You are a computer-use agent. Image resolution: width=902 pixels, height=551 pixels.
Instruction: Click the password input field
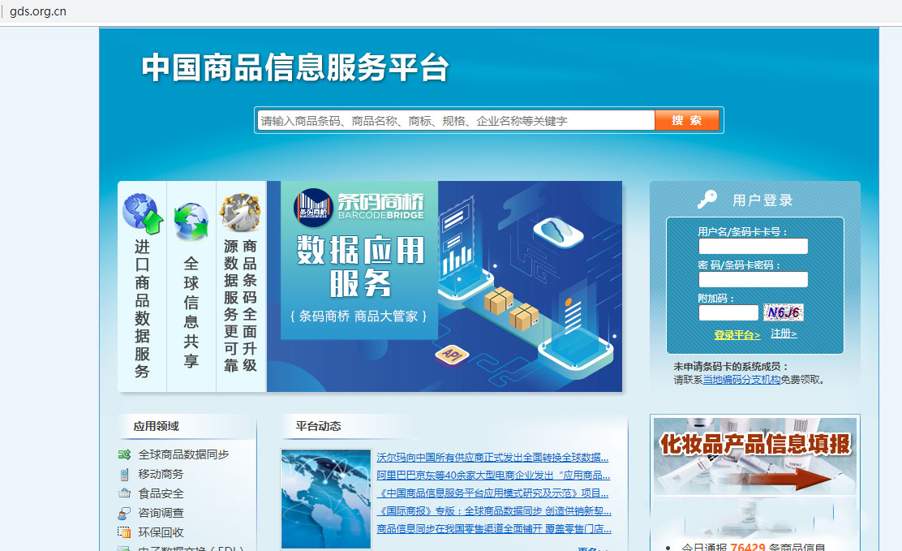(x=753, y=279)
